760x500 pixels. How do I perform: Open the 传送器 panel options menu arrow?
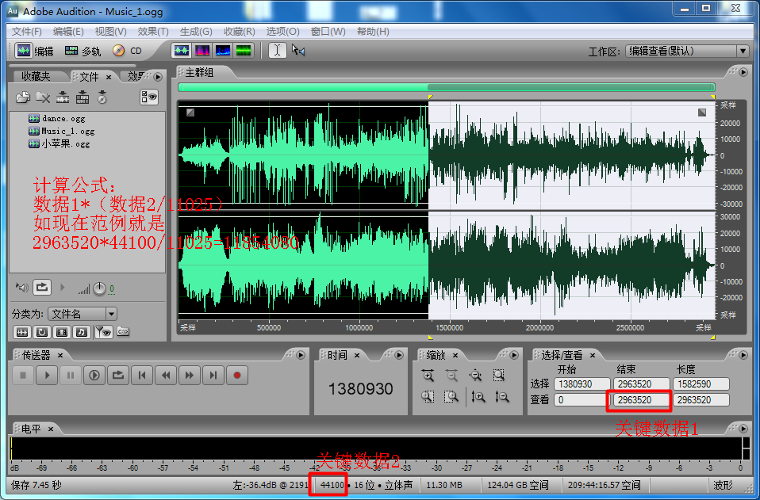301,355
